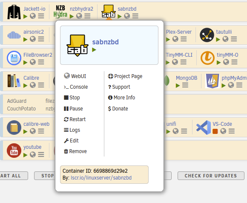This screenshot has height=203, width=247.
Task: Click the tinyMM-O orange logo icon
Action: pyautogui.click(x=207, y=58)
